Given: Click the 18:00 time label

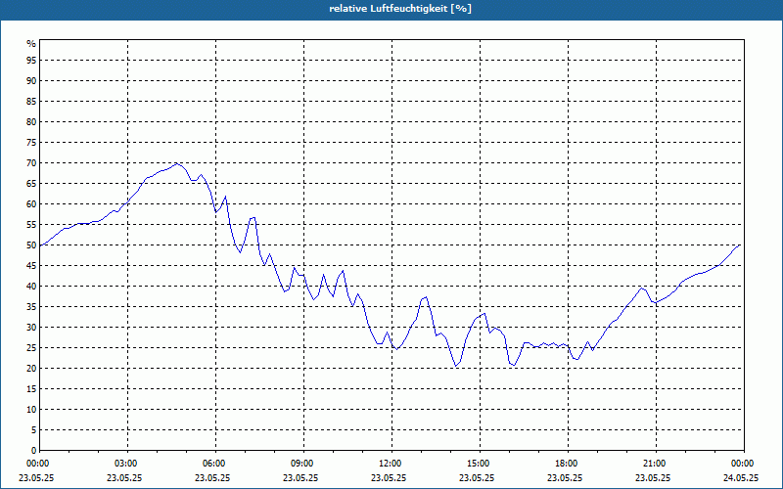Looking at the screenshot, I should pos(568,464).
